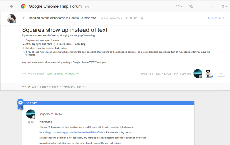
Task: Click the 우수 답변 banner label
Action: pos(32,103)
